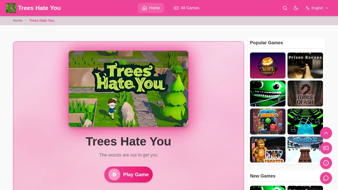Click the info circle floating button
338x190 pixels.
pos(326,163)
